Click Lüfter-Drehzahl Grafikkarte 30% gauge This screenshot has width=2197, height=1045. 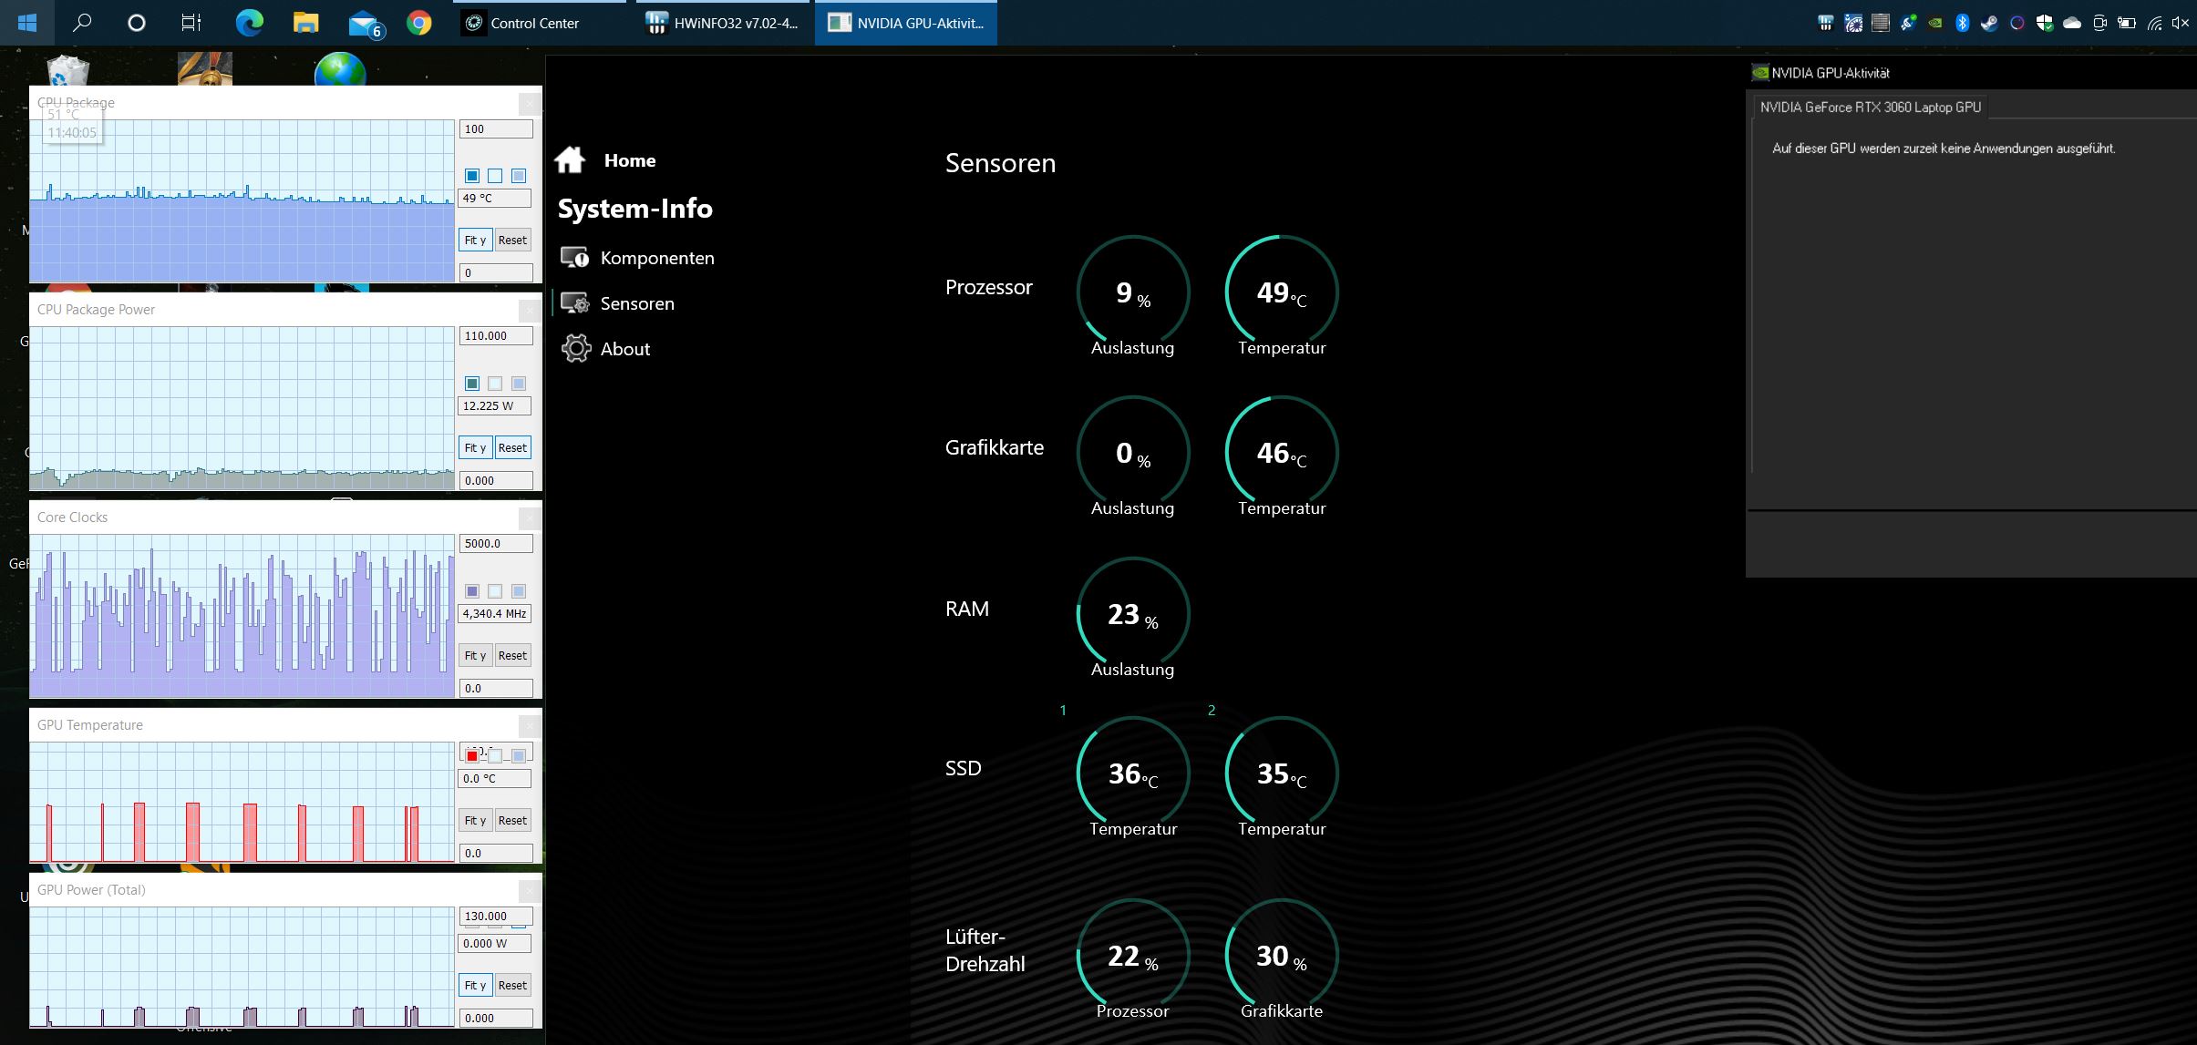[x=1282, y=956]
